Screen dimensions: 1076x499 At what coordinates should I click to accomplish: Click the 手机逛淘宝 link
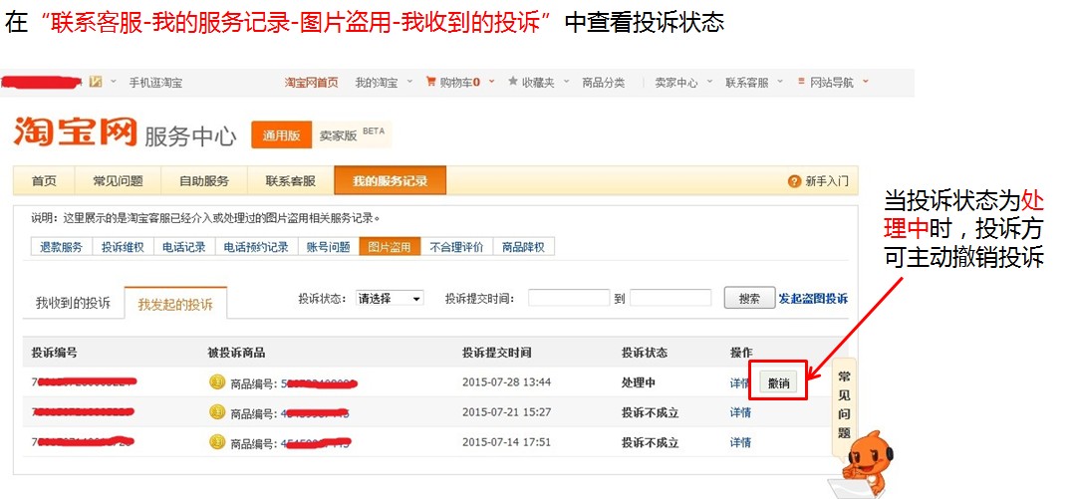155,83
